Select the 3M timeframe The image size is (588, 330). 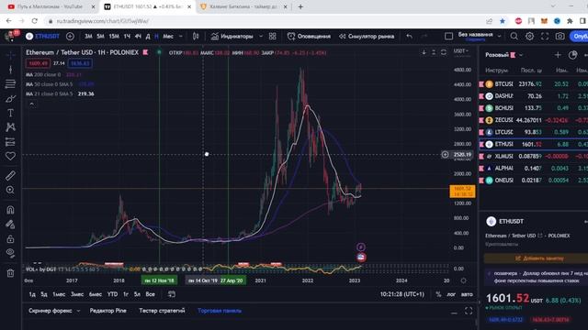88,37
